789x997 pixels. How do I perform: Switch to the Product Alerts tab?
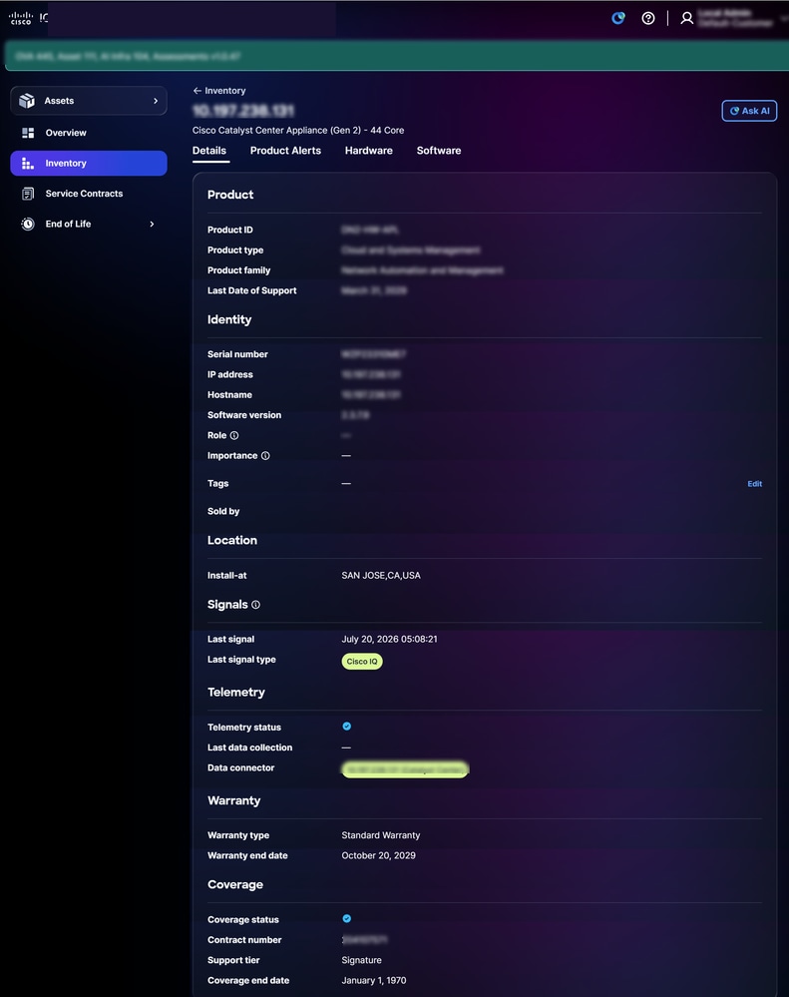[285, 151]
